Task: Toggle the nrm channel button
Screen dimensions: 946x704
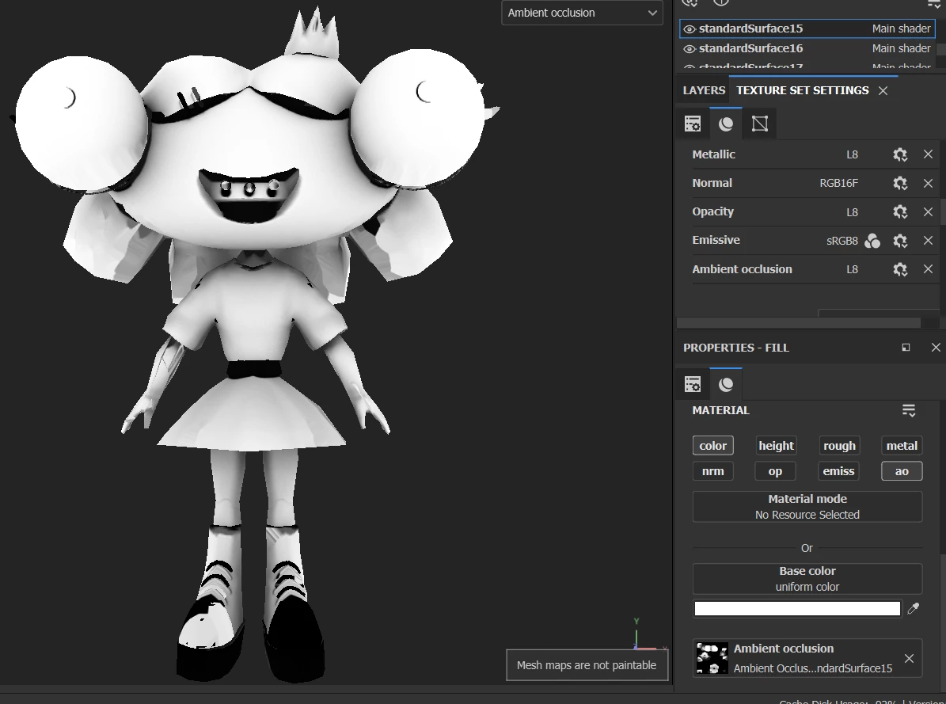Action: tap(713, 471)
